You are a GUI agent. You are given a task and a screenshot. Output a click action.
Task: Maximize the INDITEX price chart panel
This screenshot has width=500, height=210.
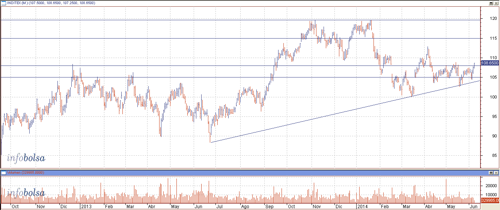pyautogui.click(x=491, y=3)
